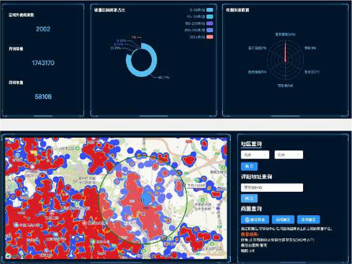Open the first region dropdown

[255, 155]
